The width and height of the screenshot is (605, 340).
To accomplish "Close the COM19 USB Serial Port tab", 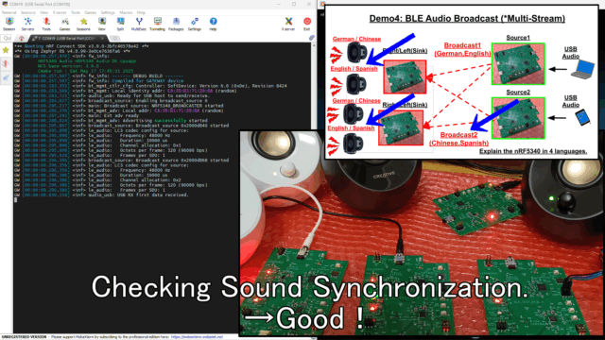I will (x=103, y=38).
